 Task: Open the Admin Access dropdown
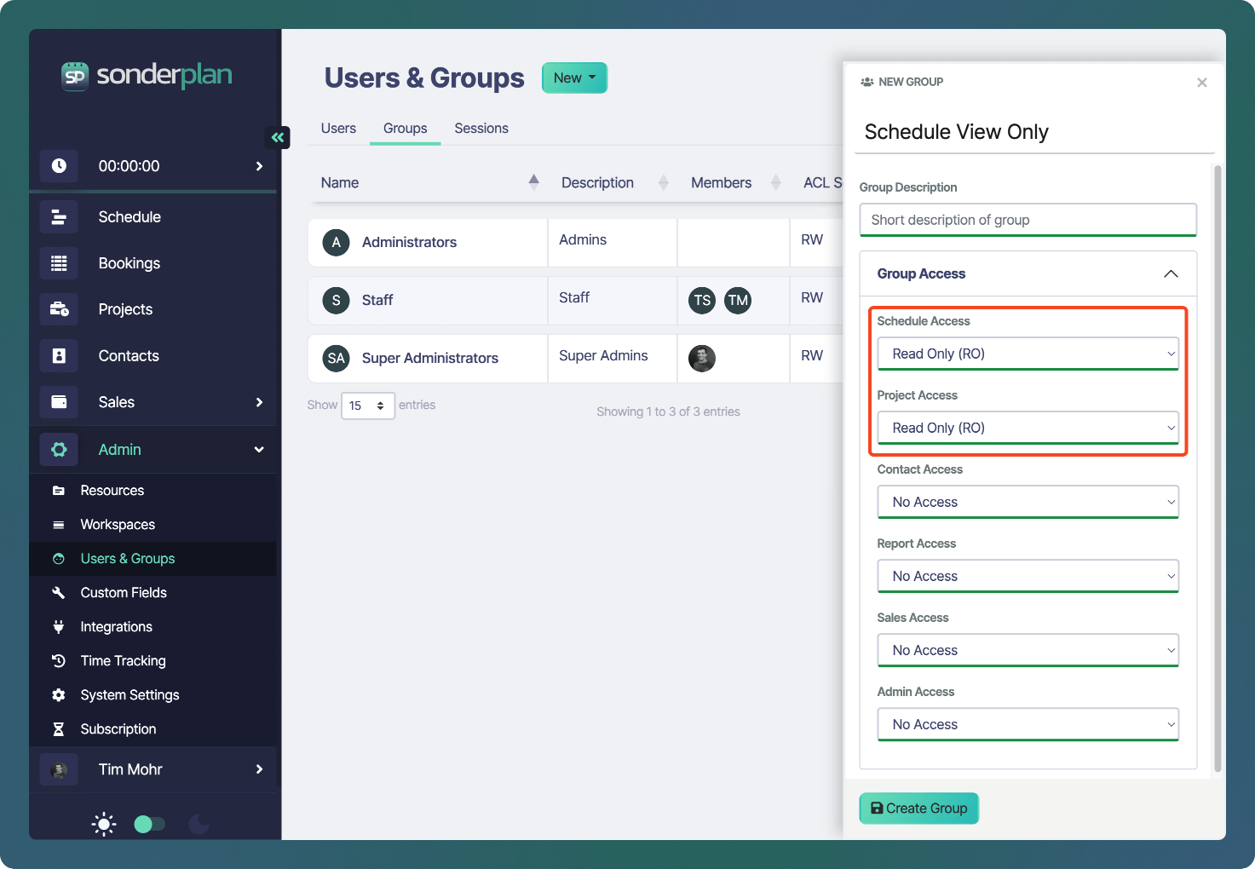coord(1028,724)
